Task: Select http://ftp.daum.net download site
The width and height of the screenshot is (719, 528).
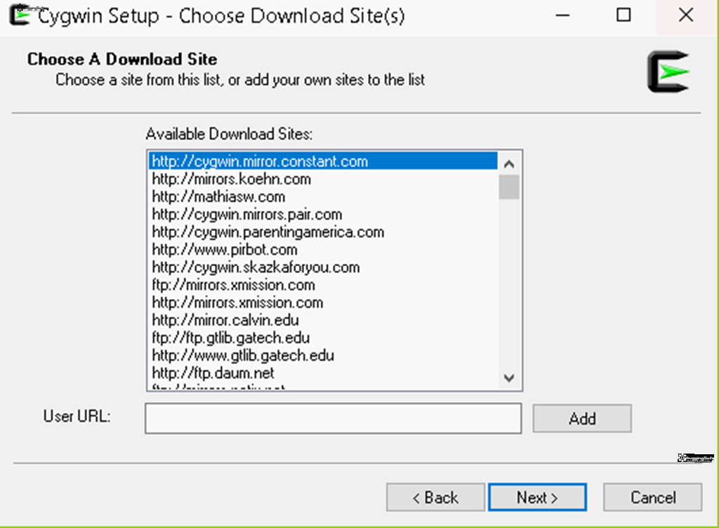Action: (323, 373)
